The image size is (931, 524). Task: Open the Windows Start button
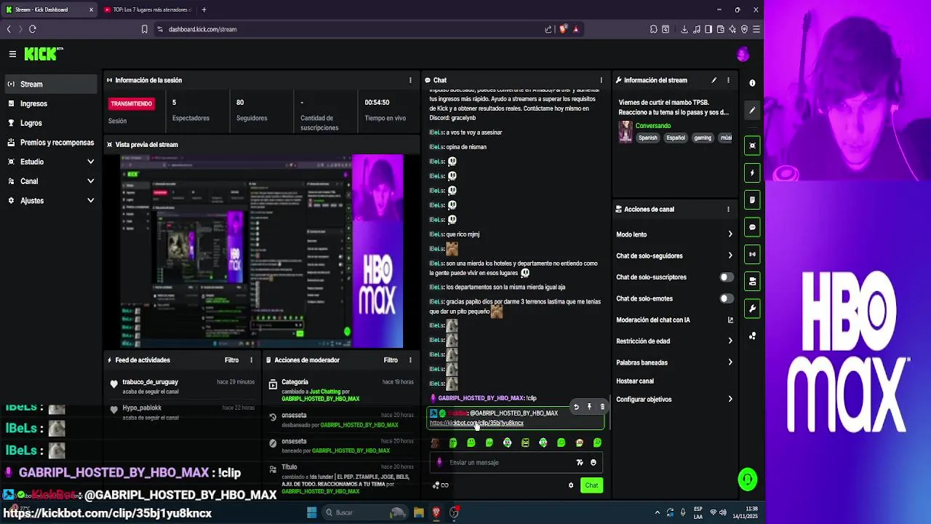coord(312,512)
